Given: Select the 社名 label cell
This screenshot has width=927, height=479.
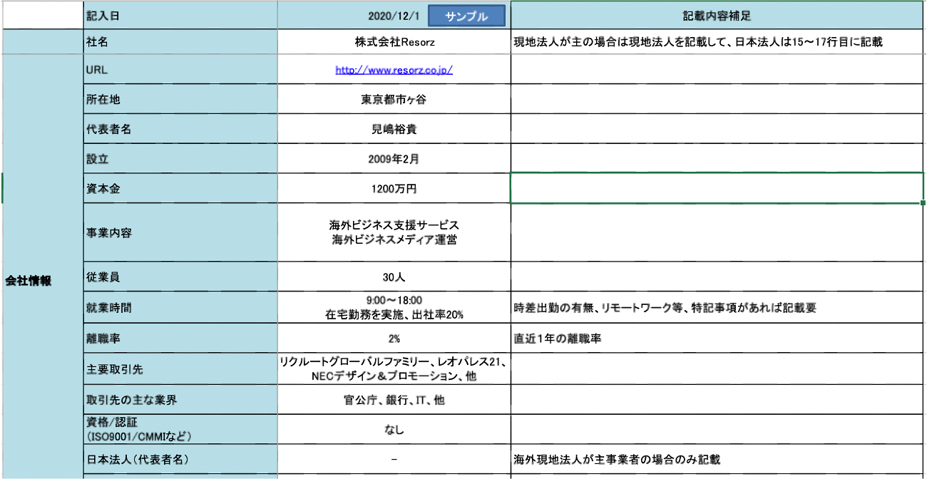Looking at the screenshot, I should (x=180, y=42).
